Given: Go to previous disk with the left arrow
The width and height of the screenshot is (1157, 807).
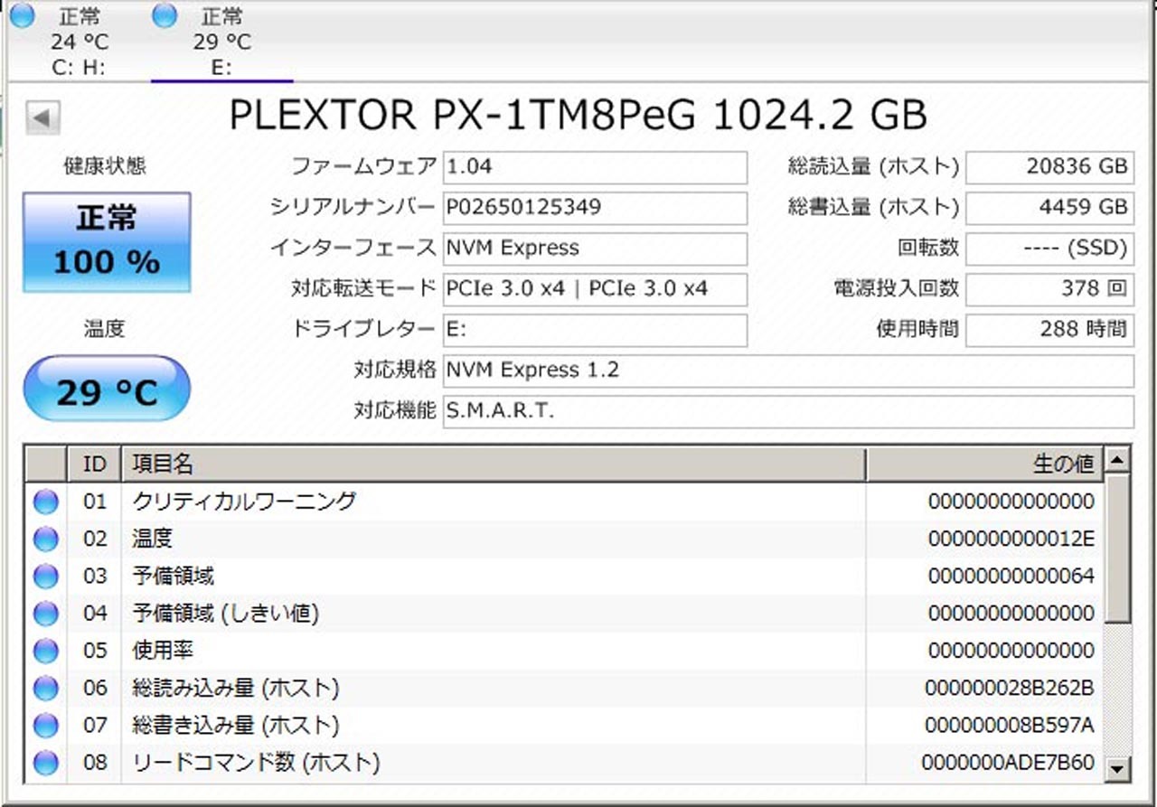Looking at the screenshot, I should pyautogui.click(x=42, y=117).
